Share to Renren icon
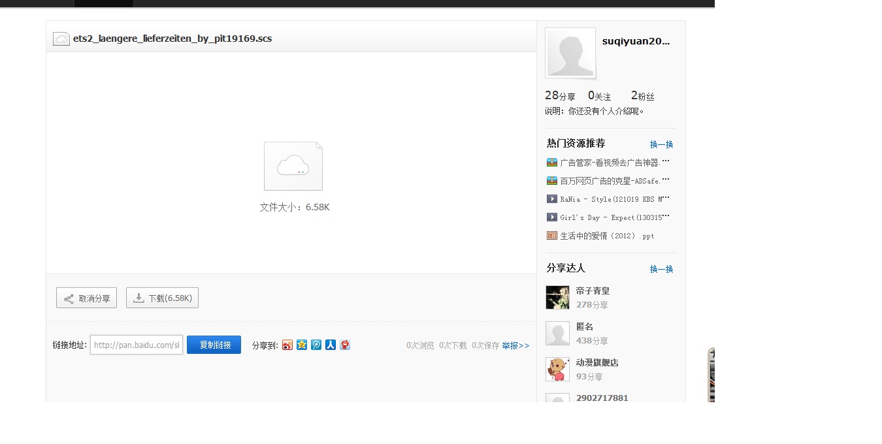The image size is (882, 444). pyautogui.click(x=331, y=345)
